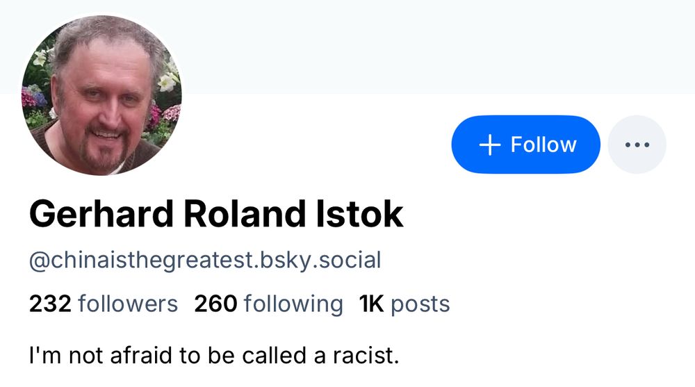The height and width of the screenshot is (387, 695).
Task: Open the circular profile avatar photo
Action: click(x=101, y=95)
